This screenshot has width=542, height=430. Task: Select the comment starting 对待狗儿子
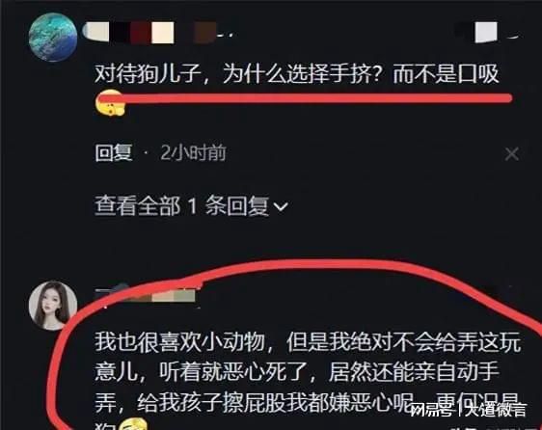tap(297, 74)
